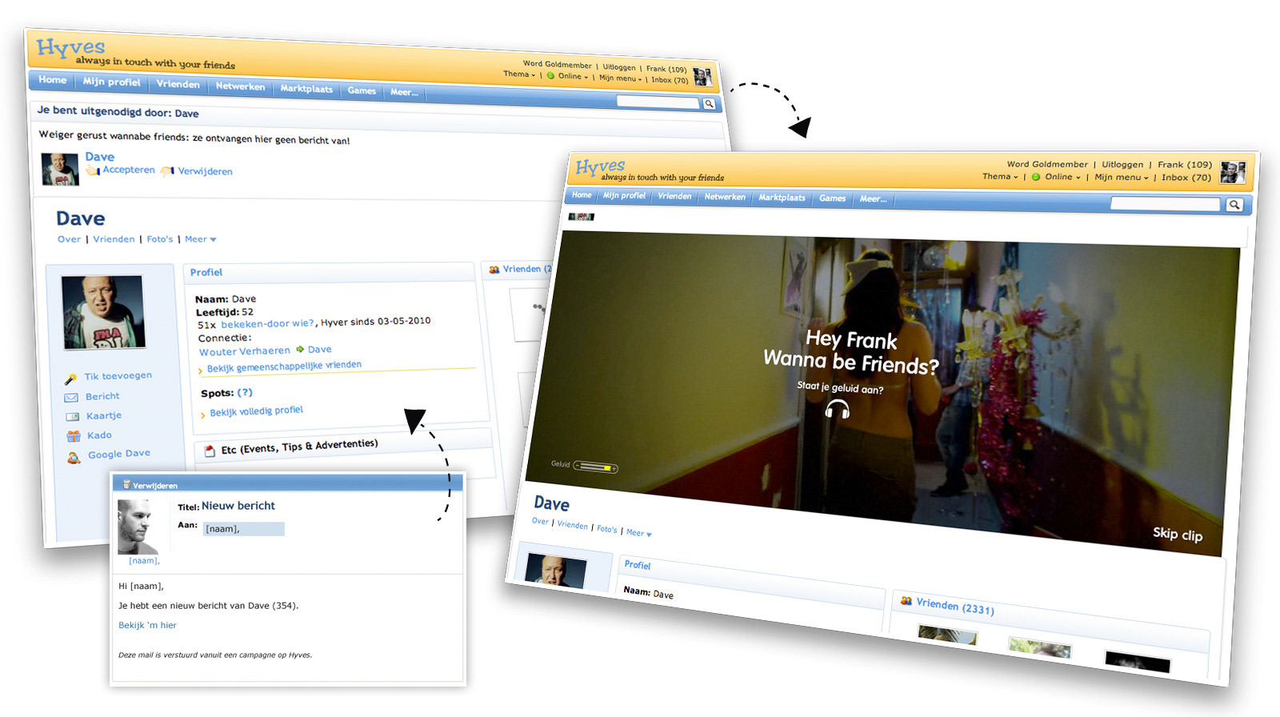This screenshot has height=717, width=1280.
Task: Click Wouter Verhaeren connection link
Action: click(245, 351)
